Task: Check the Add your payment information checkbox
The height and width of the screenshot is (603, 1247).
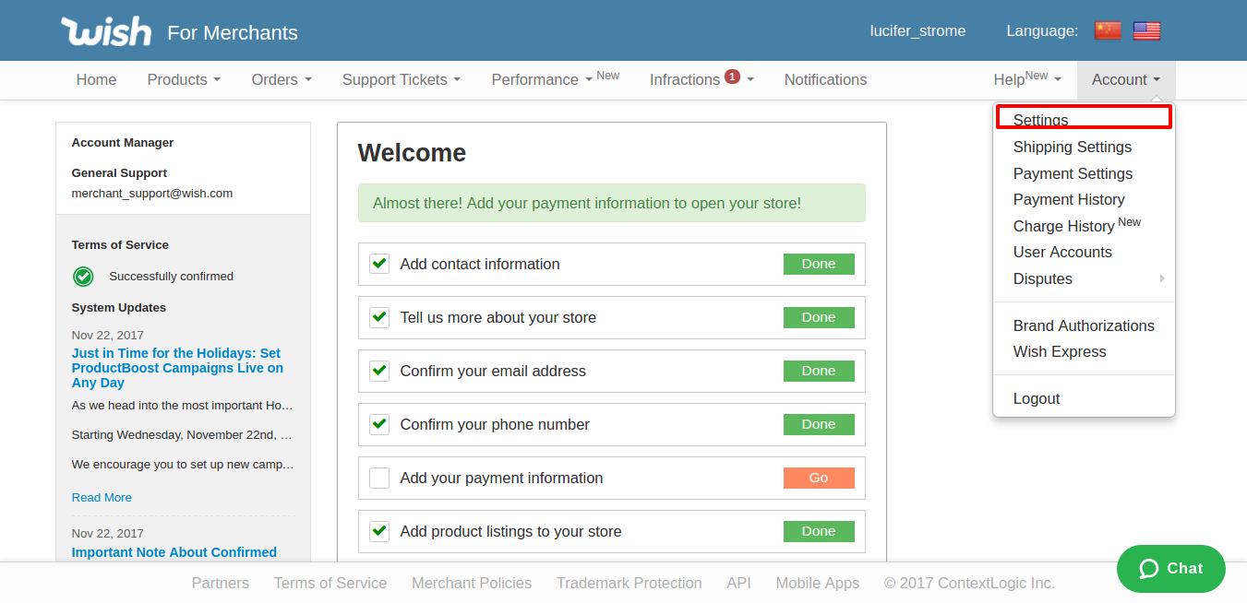Action: [379, 478]
